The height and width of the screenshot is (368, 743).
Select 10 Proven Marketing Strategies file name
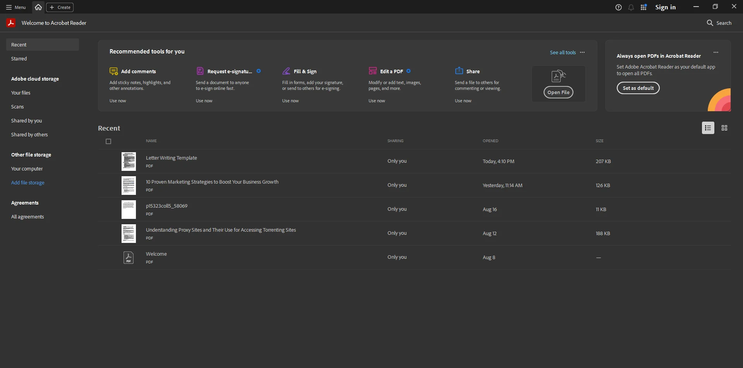coord(212,182)
